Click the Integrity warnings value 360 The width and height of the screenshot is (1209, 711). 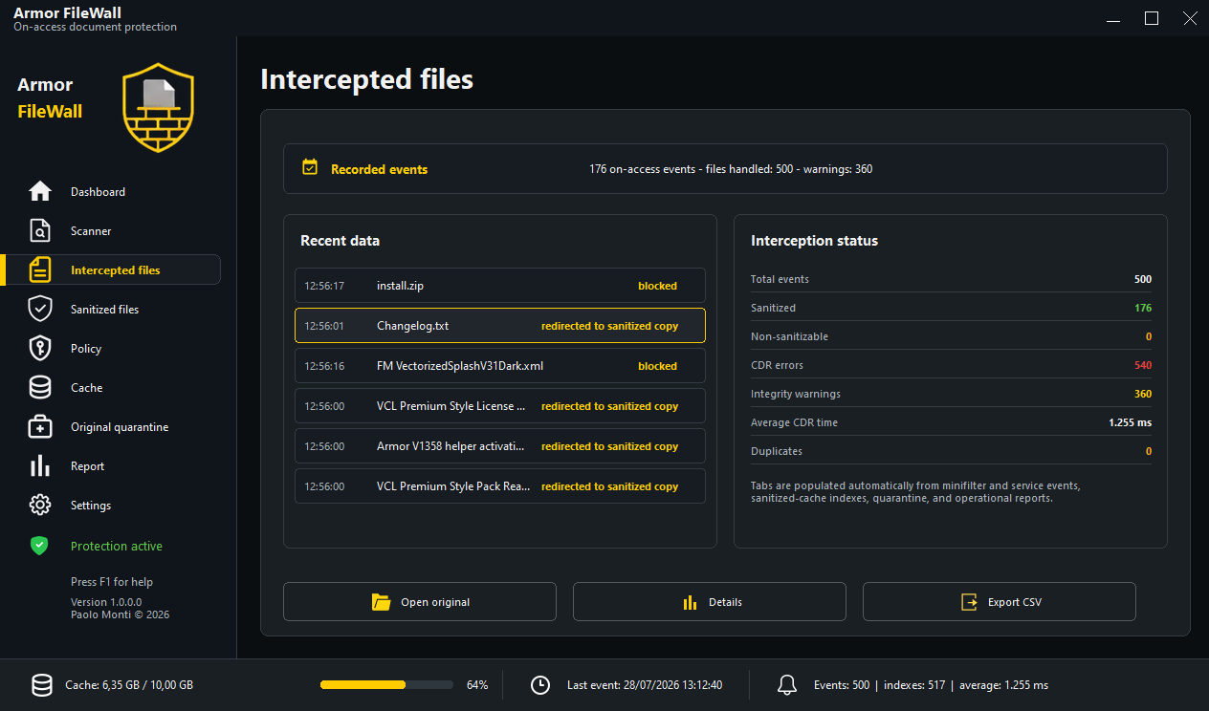coord(1143,394)
